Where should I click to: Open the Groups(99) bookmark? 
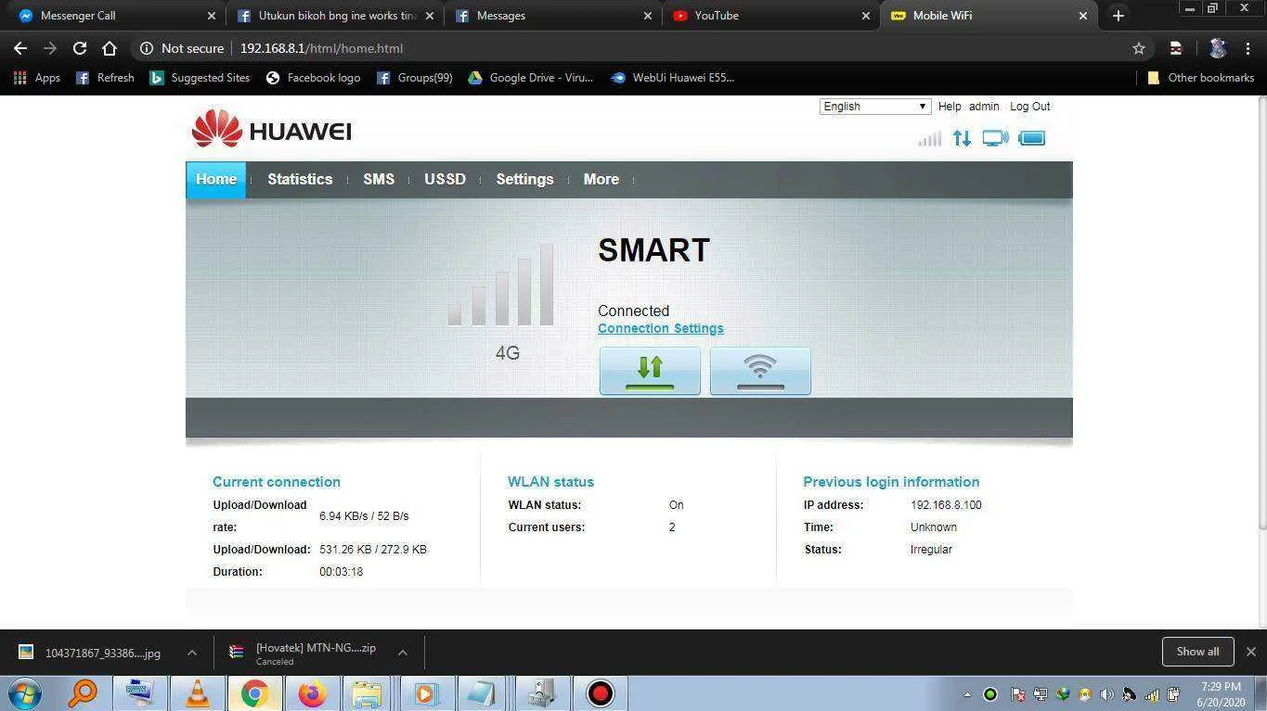click(415, 78)
